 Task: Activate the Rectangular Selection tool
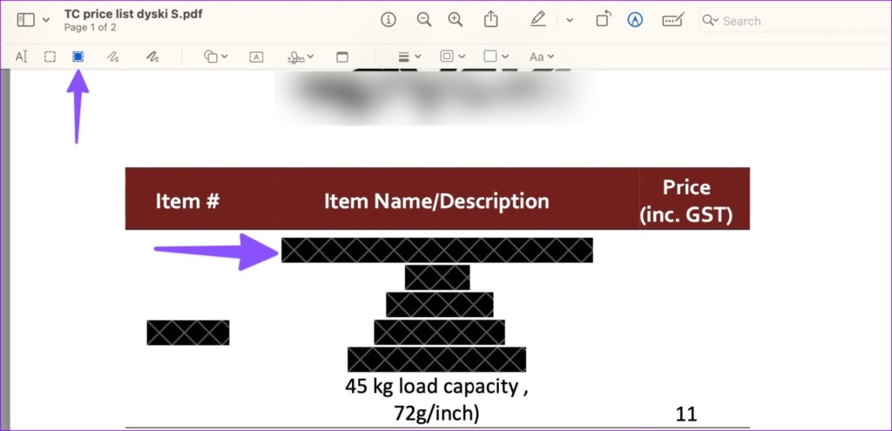coord(50,57)
